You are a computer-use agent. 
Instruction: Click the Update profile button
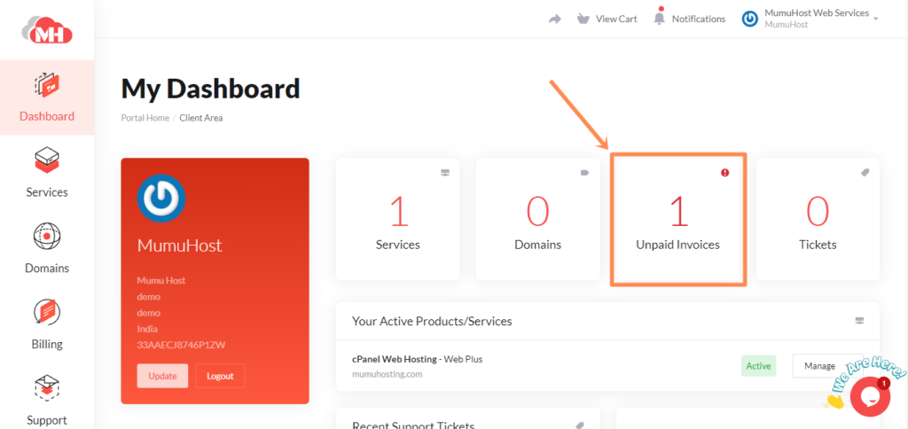(x=162, y=376)
